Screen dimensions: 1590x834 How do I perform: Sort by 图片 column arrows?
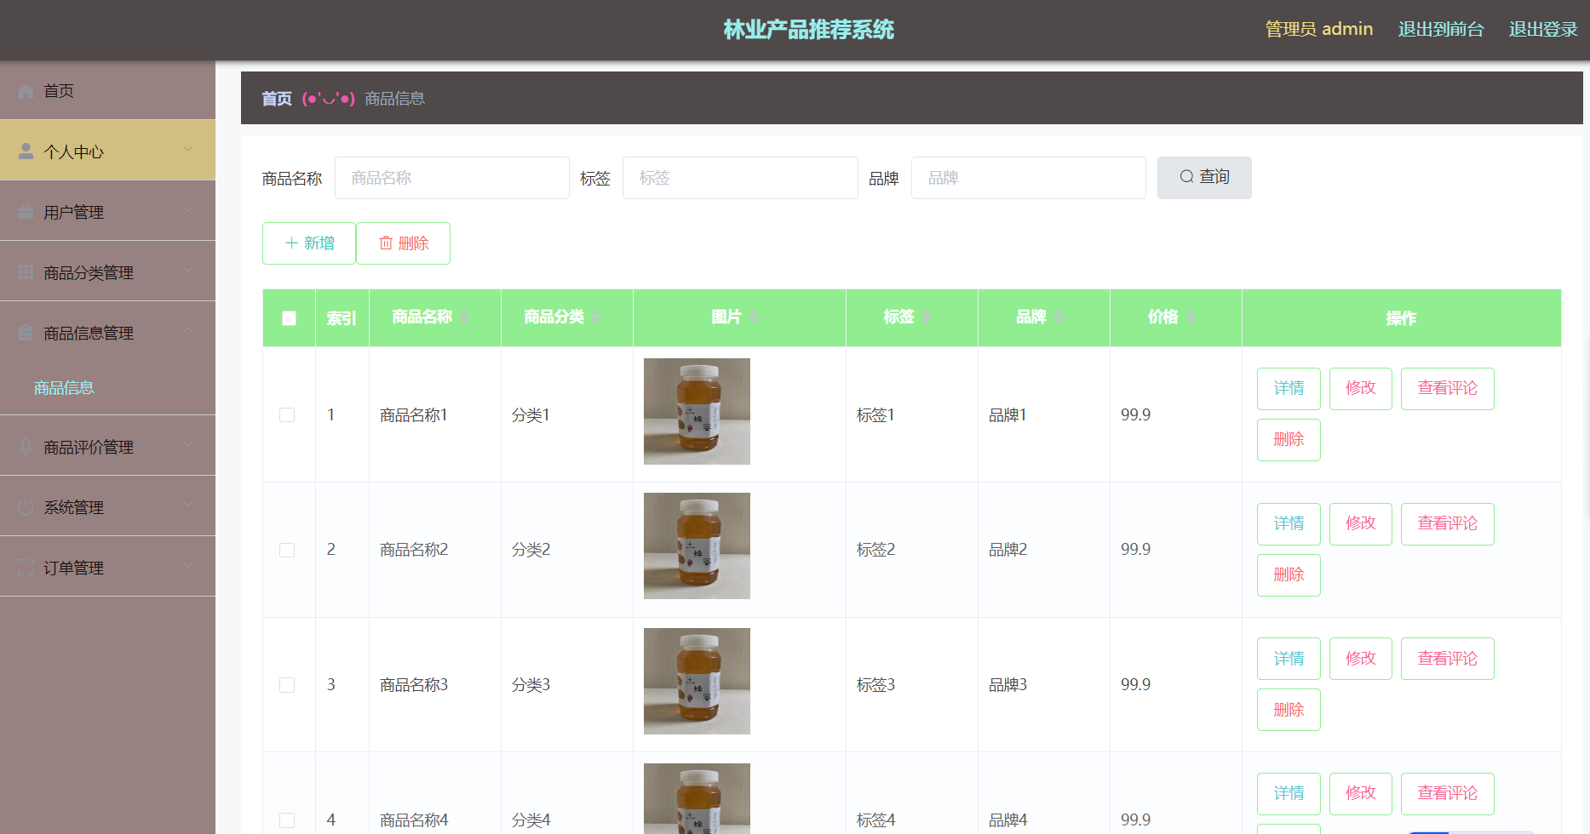pyautogui.click(x=754, y=317)
